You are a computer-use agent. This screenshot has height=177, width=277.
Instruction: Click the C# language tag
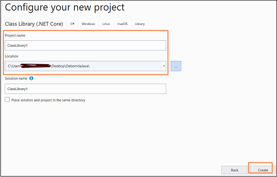(72, 24)
